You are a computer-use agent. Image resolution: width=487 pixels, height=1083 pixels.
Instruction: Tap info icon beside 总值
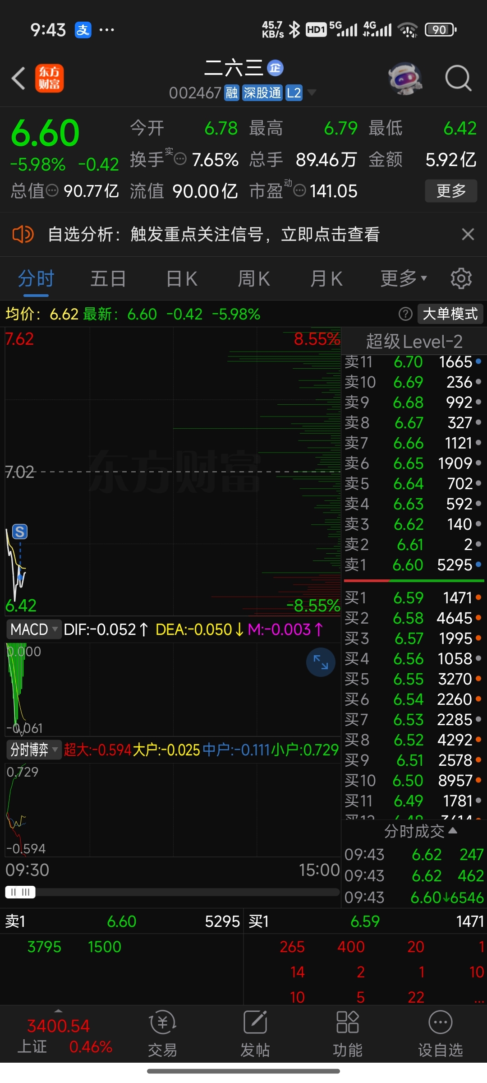click(x=52, y=191)
